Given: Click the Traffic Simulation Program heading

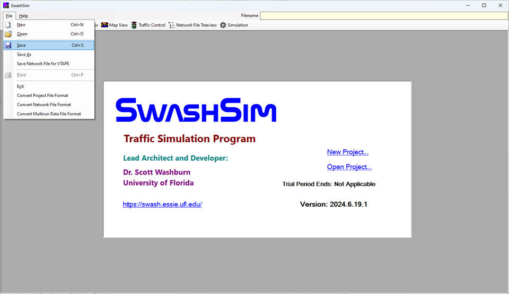Looking at the screenshot, I should click(x=190, y=139).
